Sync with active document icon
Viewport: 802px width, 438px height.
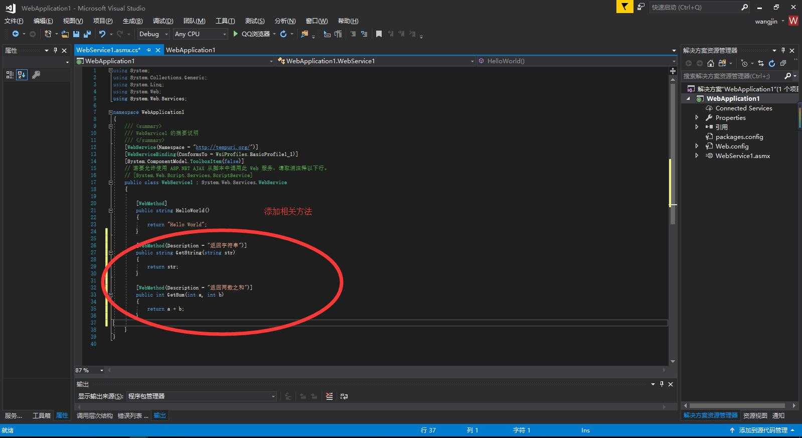click(761, 63)
